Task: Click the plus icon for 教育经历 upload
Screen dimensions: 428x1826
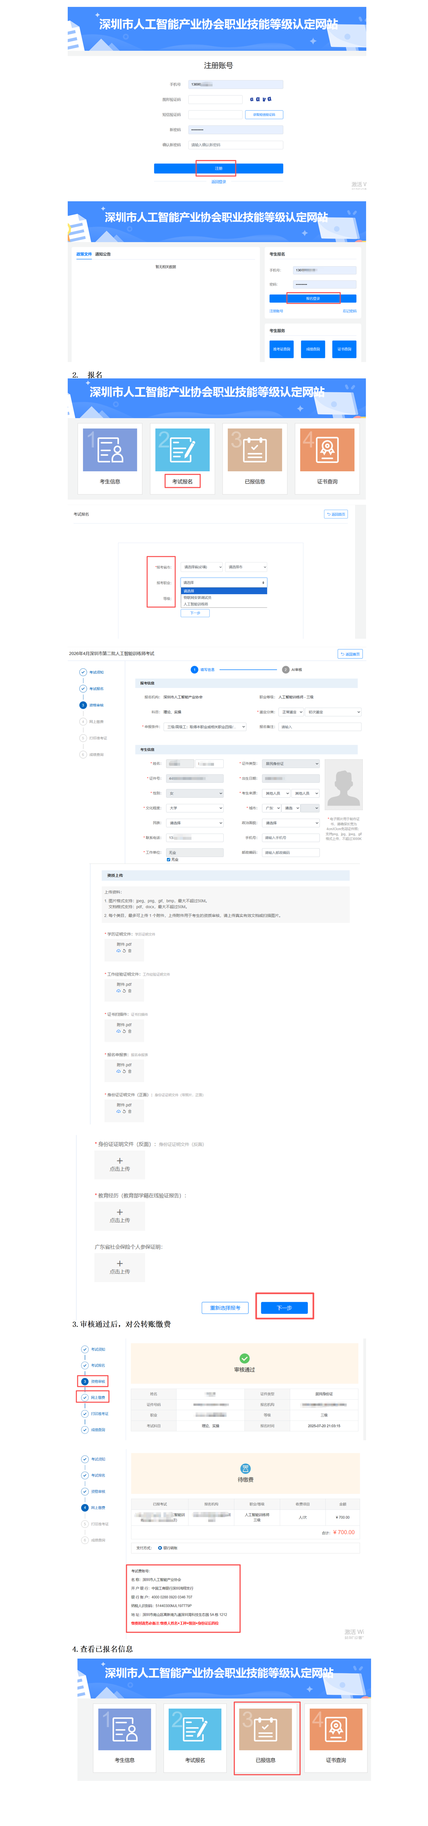Action: point(120,1212)
